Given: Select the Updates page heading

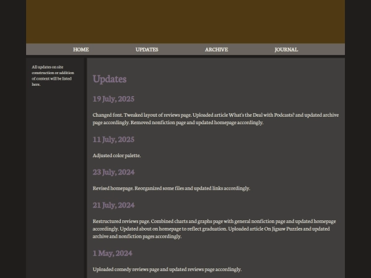Looking at the screenshot, I should (109, 79).
